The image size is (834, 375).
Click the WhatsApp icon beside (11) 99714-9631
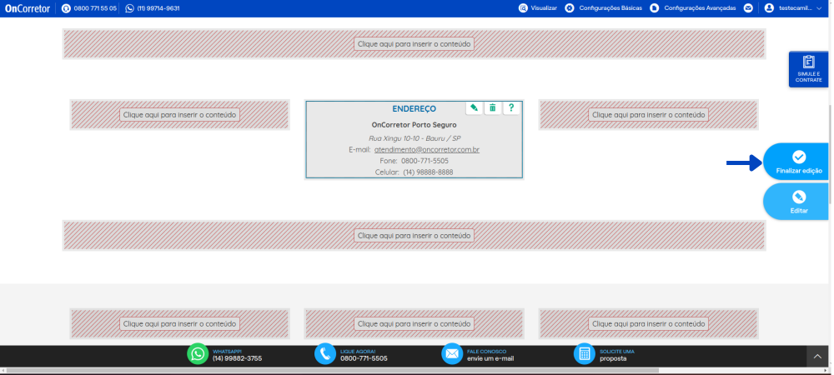pos(130,8)
